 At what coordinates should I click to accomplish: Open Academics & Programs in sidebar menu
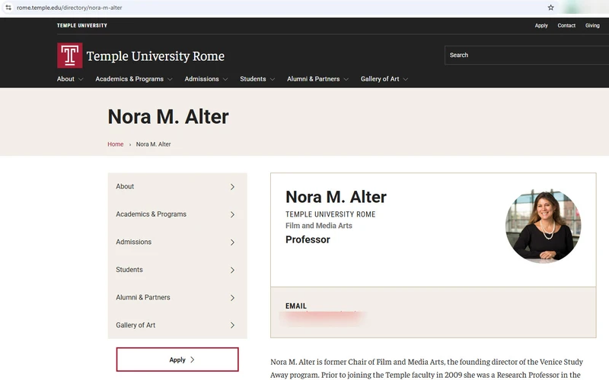(x=151, y=214)
